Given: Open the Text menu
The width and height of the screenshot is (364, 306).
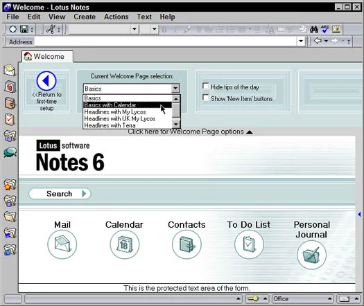Looking at the screenshot, I should point(144,17).
